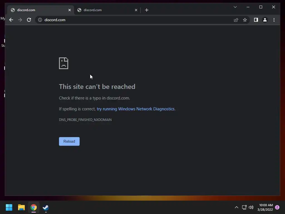This screenshot has height=214, width=285.
Task: Open a new tab with plus button
Action: [147, 10]
